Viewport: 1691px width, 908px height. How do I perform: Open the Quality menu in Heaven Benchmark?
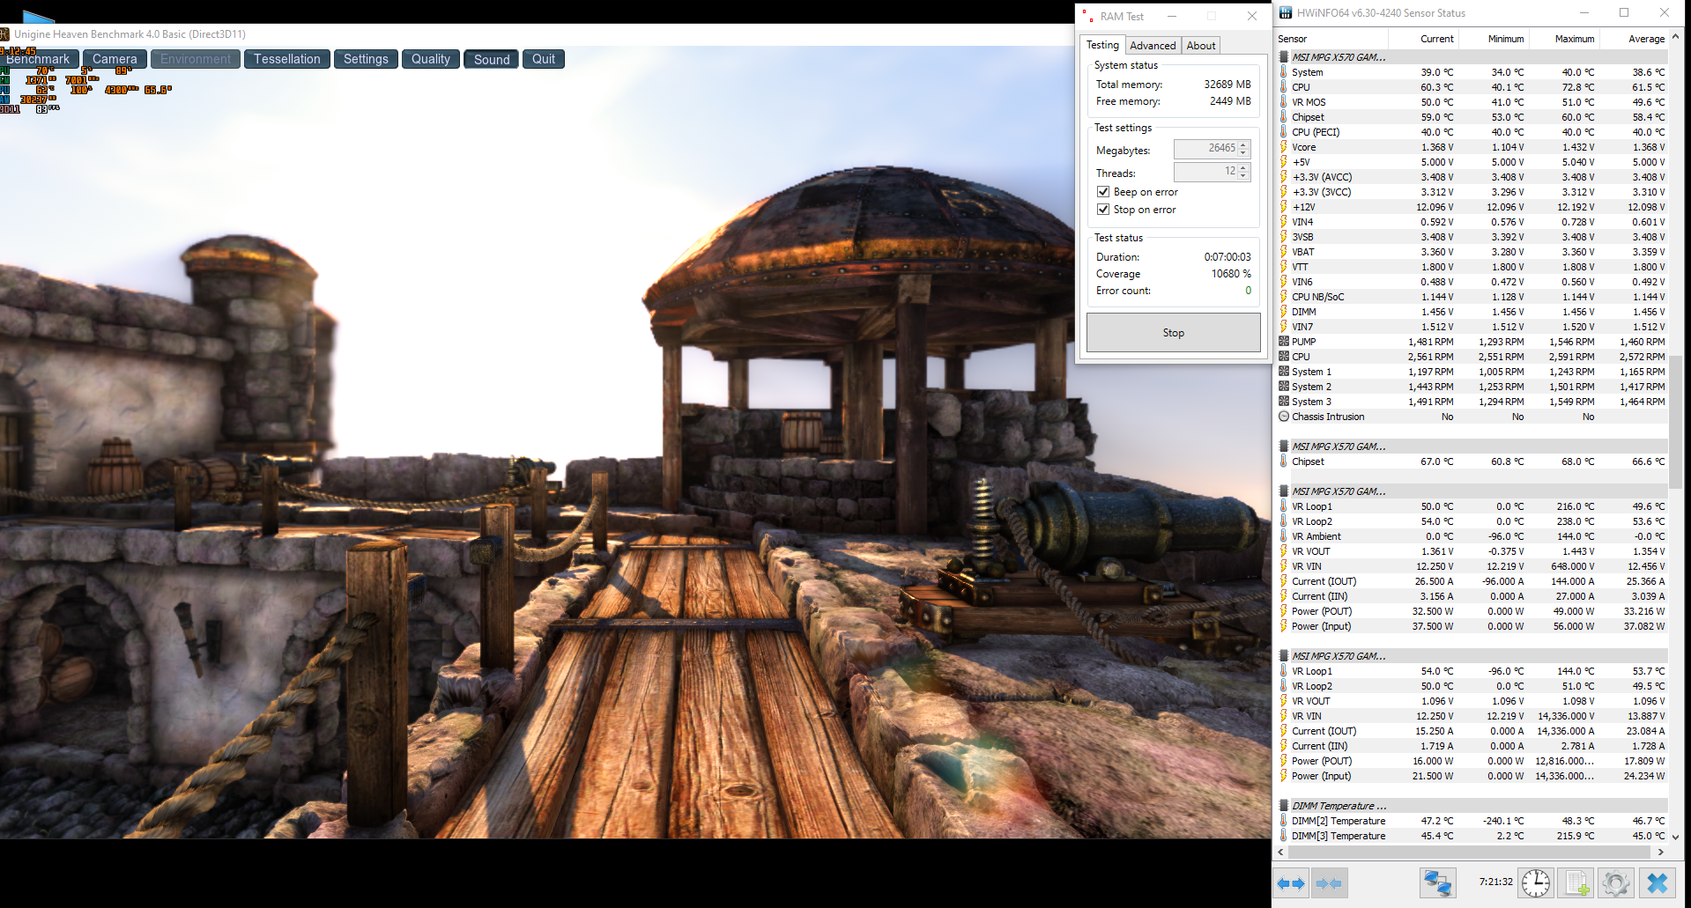pos(430,59)
